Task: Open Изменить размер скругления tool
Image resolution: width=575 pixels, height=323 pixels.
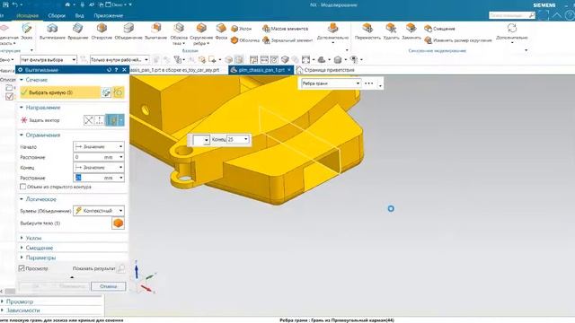Action: coord(458,40)
